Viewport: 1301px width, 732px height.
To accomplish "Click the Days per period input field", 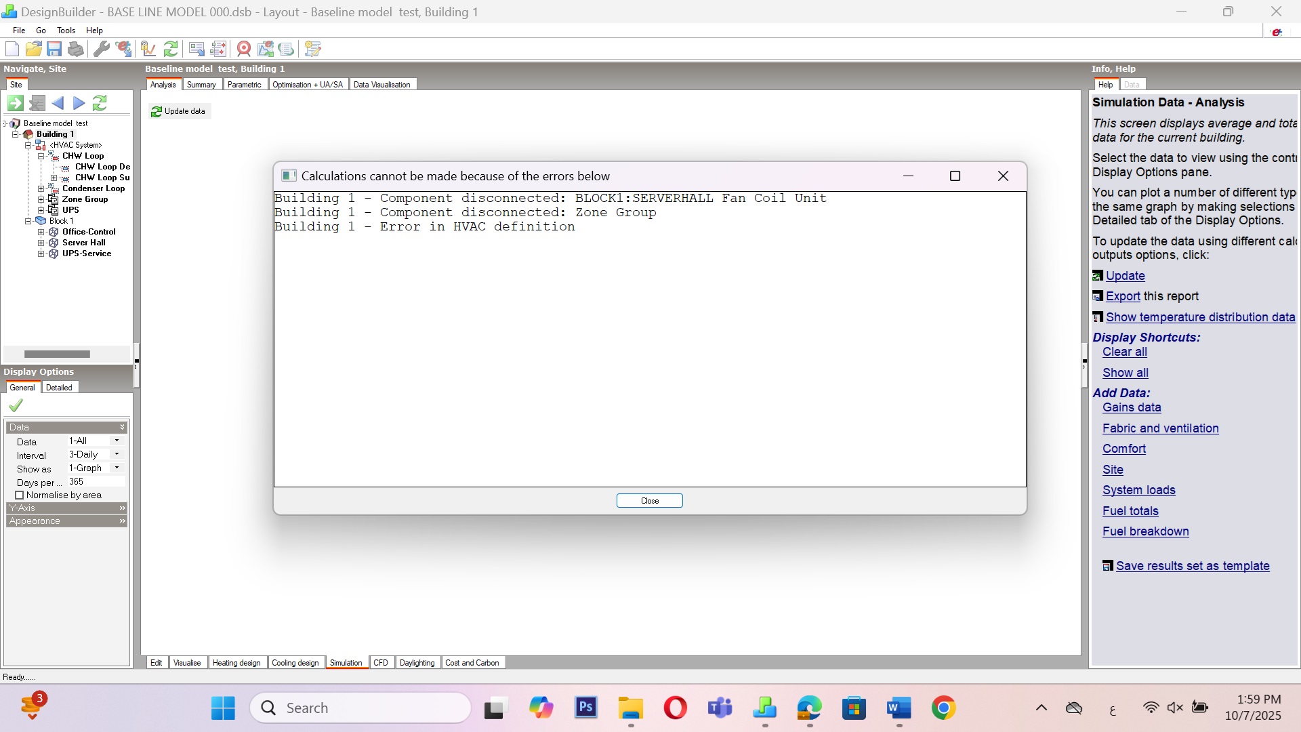I will [x=95, y=482].
